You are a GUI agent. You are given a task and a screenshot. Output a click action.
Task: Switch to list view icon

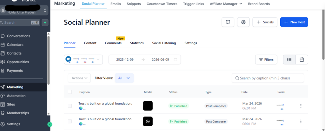point(289,59)
